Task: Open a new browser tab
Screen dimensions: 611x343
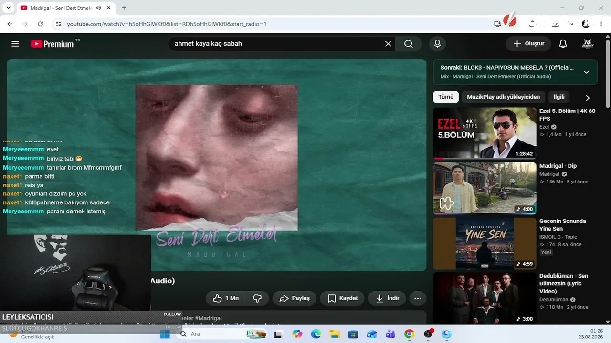Action: 124,8
